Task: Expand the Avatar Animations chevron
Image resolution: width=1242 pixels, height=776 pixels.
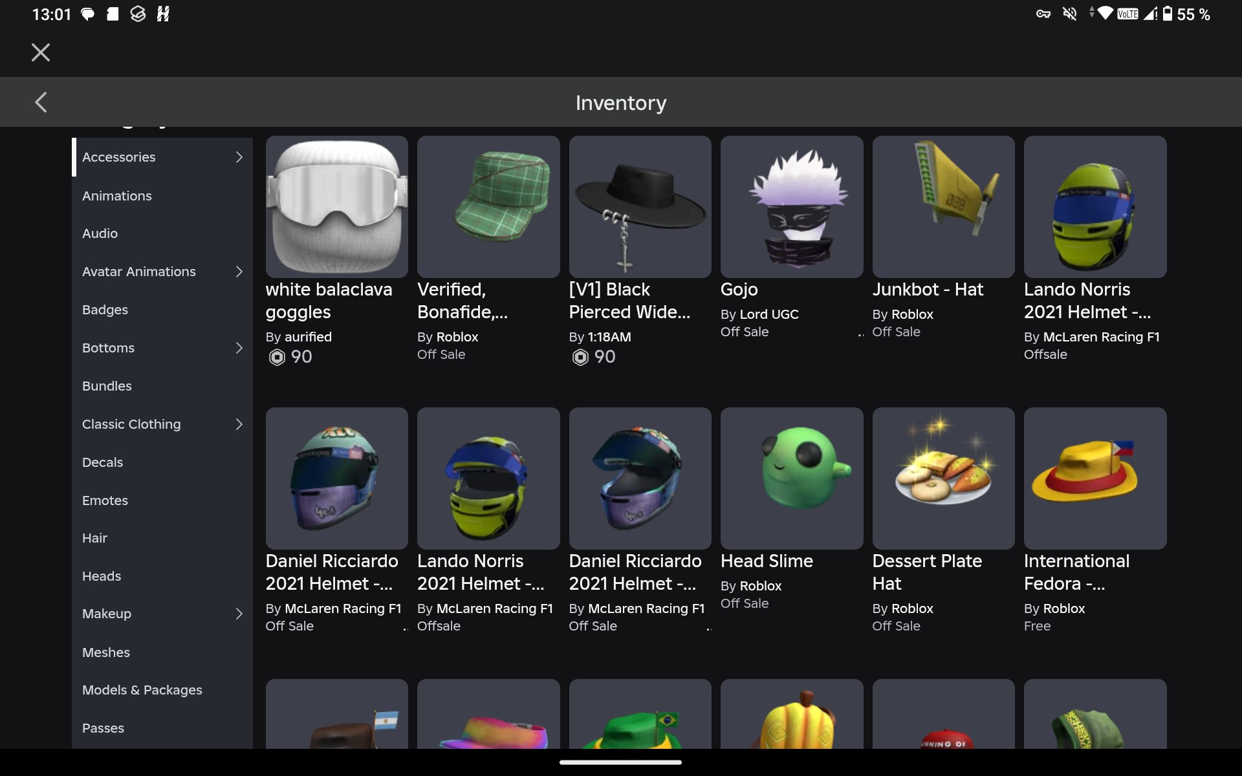Action: tap(239, 272)
